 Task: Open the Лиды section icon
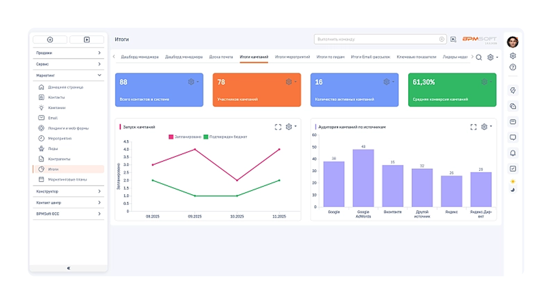tap(41, 149)
